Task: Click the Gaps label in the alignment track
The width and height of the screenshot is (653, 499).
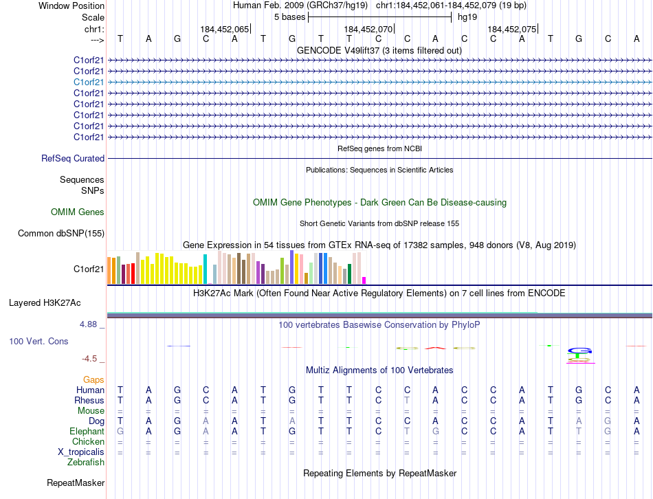Action: 93,379
